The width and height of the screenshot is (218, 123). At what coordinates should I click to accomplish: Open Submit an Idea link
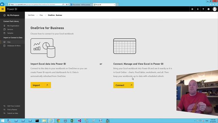(13, 113)
